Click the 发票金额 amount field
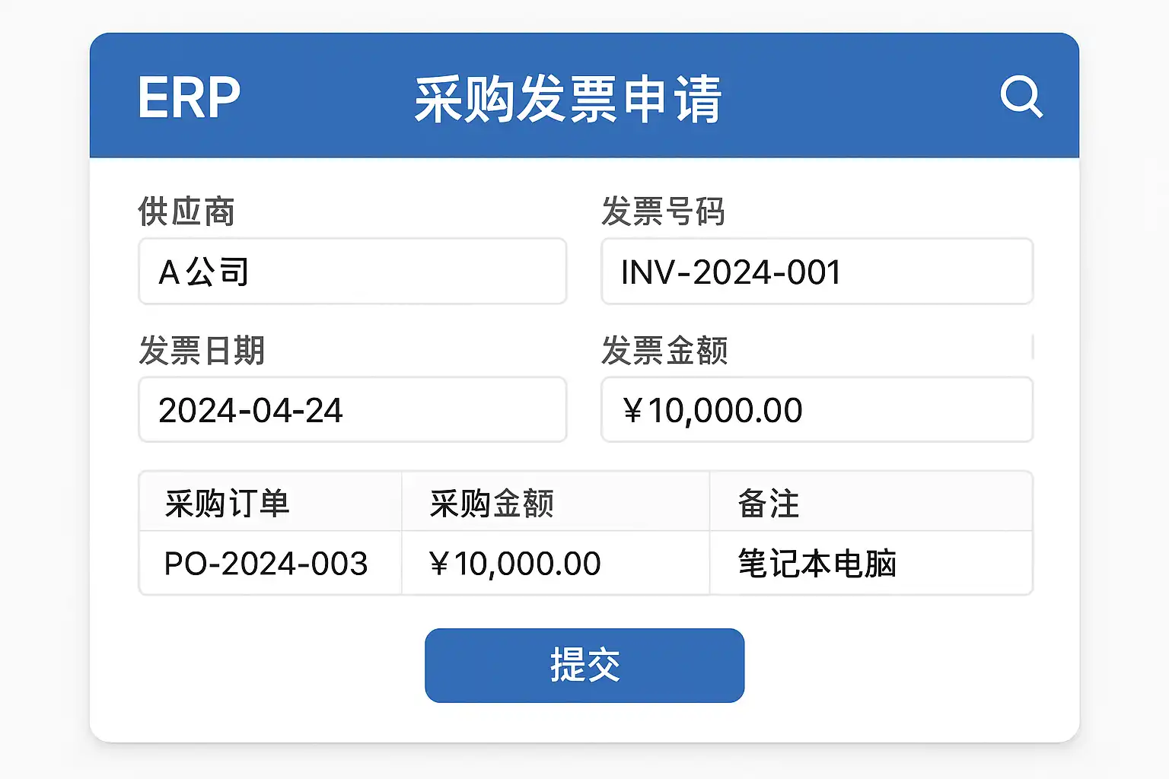The height and width of the screenshot is (779, 1169). (x=817, y=410)
